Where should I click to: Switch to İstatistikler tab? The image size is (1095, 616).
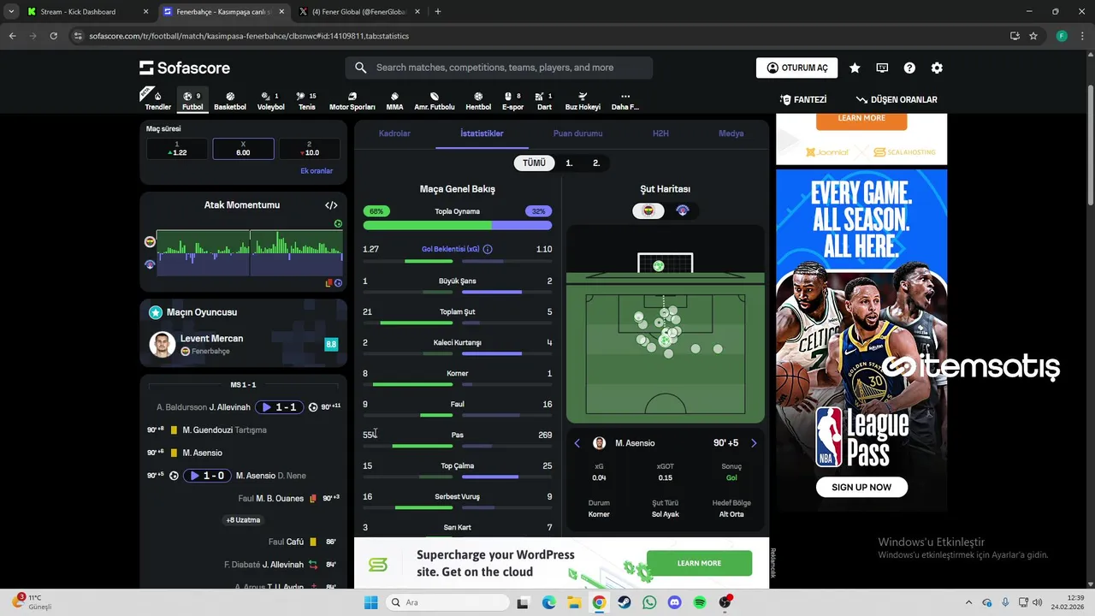click(482, 133)
